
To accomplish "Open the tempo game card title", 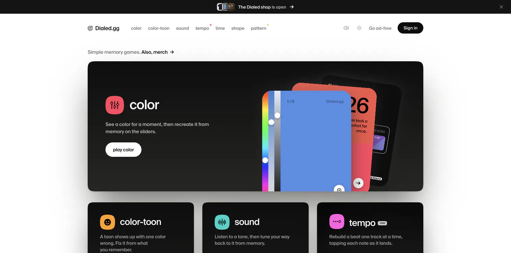I will pyautogui.click(x=362, y=223).
